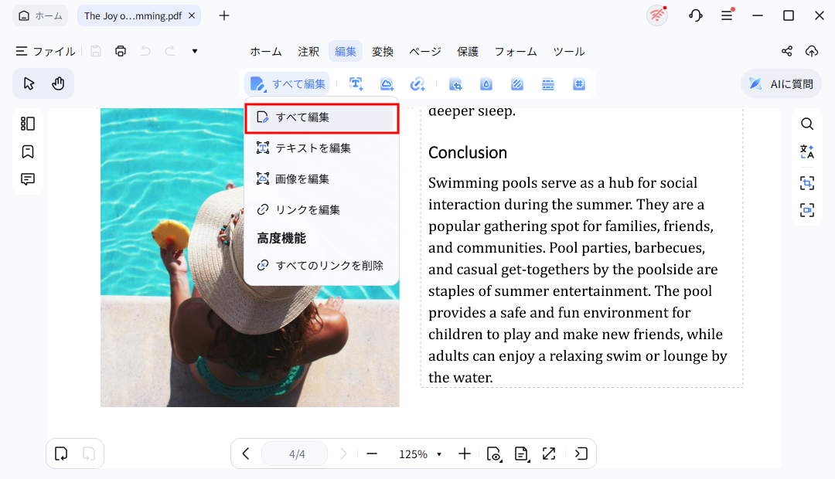Click the header and footer tool icon
Viewport: 835px width, 479px height.
[x=548, y=84]
